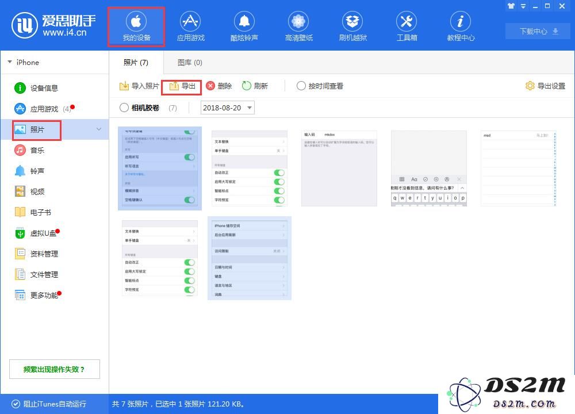
Task: Open the 教程中心 info icon
Action: [461, 27]
